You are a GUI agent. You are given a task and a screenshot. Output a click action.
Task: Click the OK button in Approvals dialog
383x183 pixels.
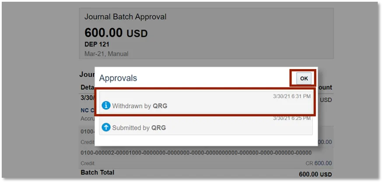pos(304,79)
